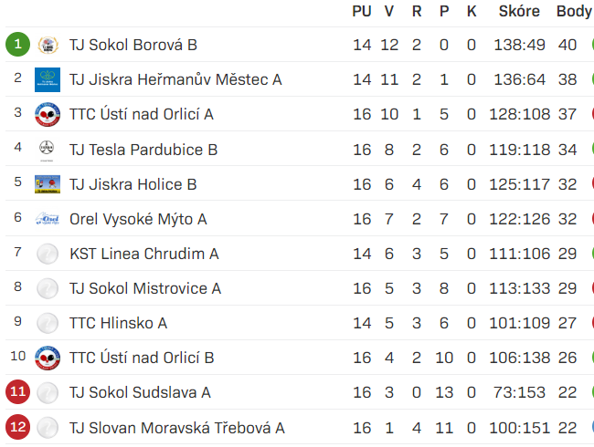Click TJ Tesla Pardubice B logo

coord(48,149)
